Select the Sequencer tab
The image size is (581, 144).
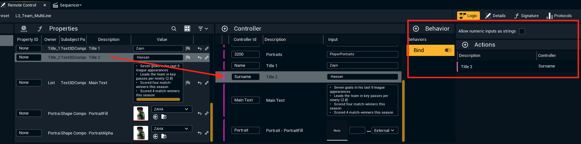pos(67,5)
